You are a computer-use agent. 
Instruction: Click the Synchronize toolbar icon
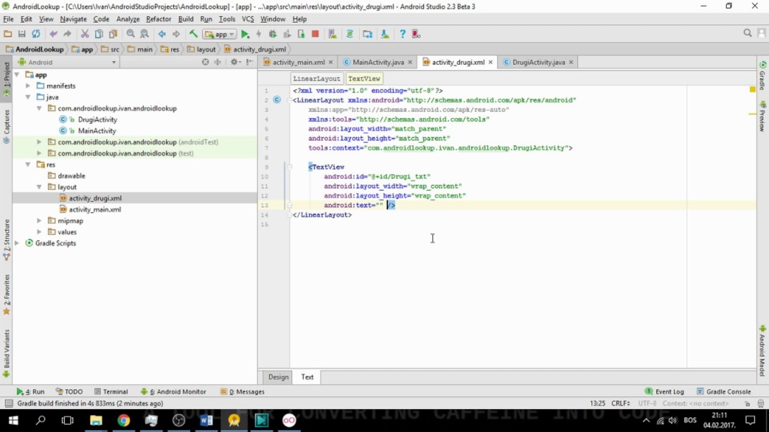pyautogui.click(x=36, y=34)
